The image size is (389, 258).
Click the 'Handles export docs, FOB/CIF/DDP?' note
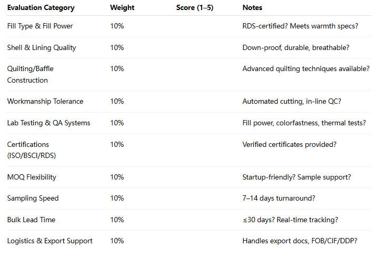coord(300,241)
